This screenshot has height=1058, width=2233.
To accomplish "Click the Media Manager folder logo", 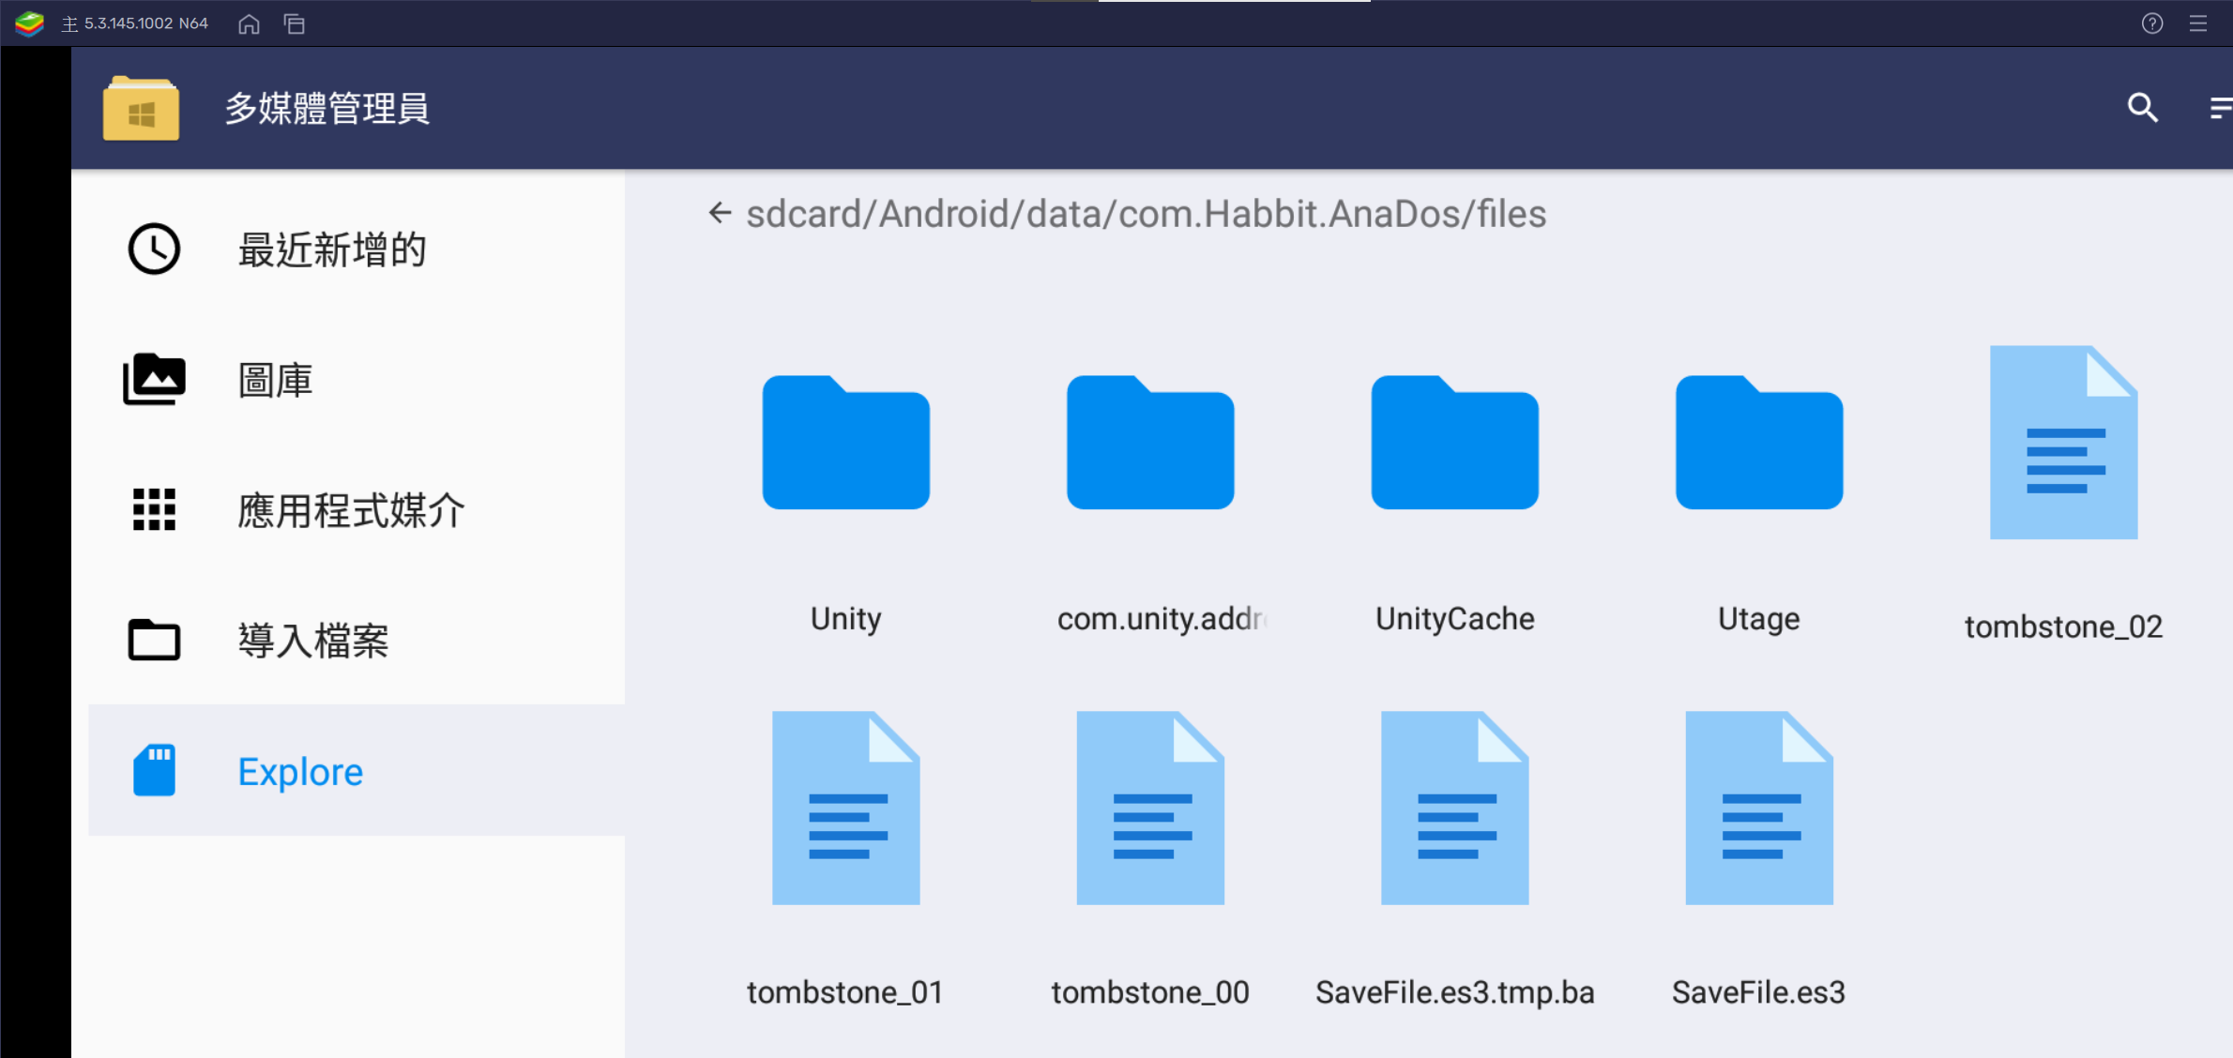I will pyautogui.click(x=141, y=108).
